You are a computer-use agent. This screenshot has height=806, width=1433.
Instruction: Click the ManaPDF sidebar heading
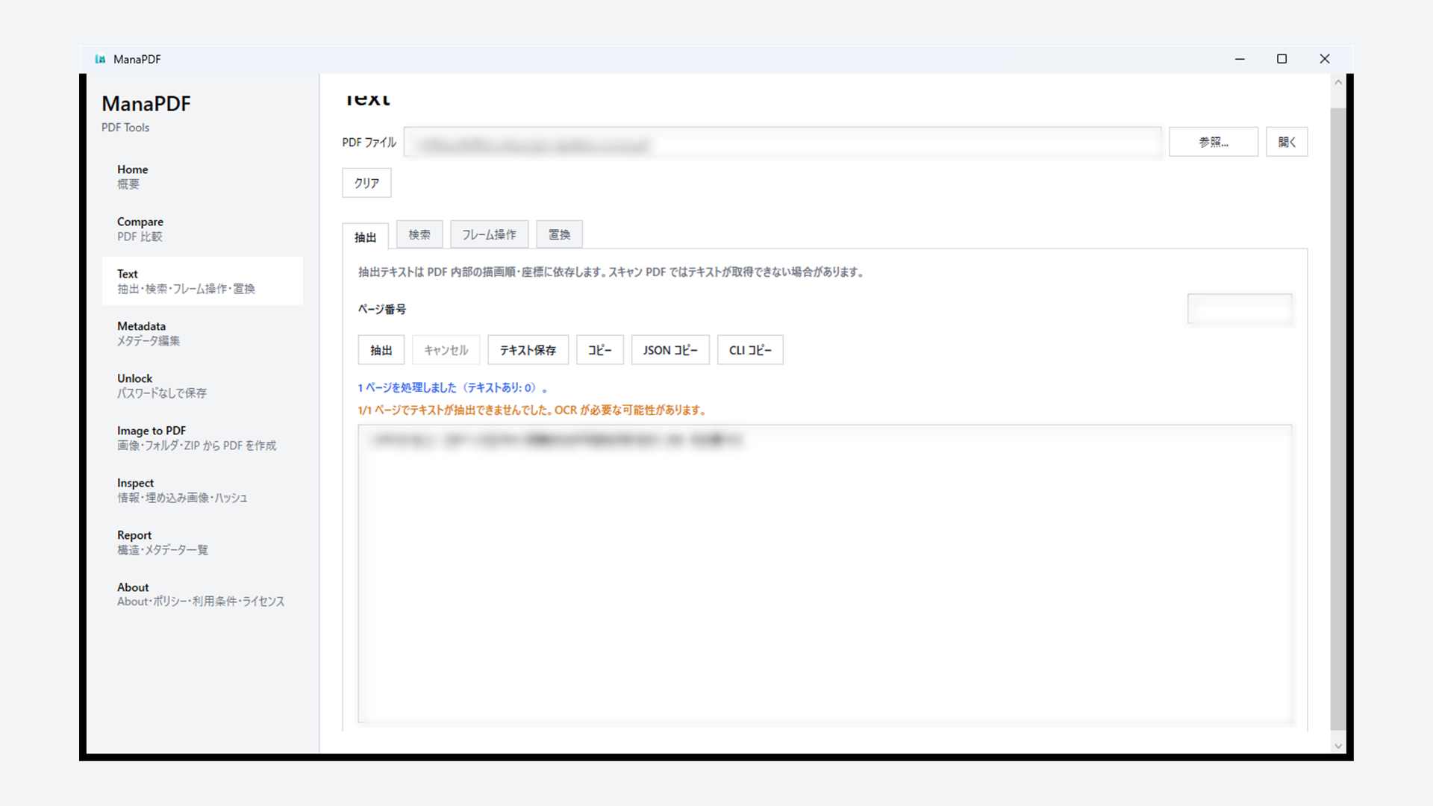click(146, 104)
